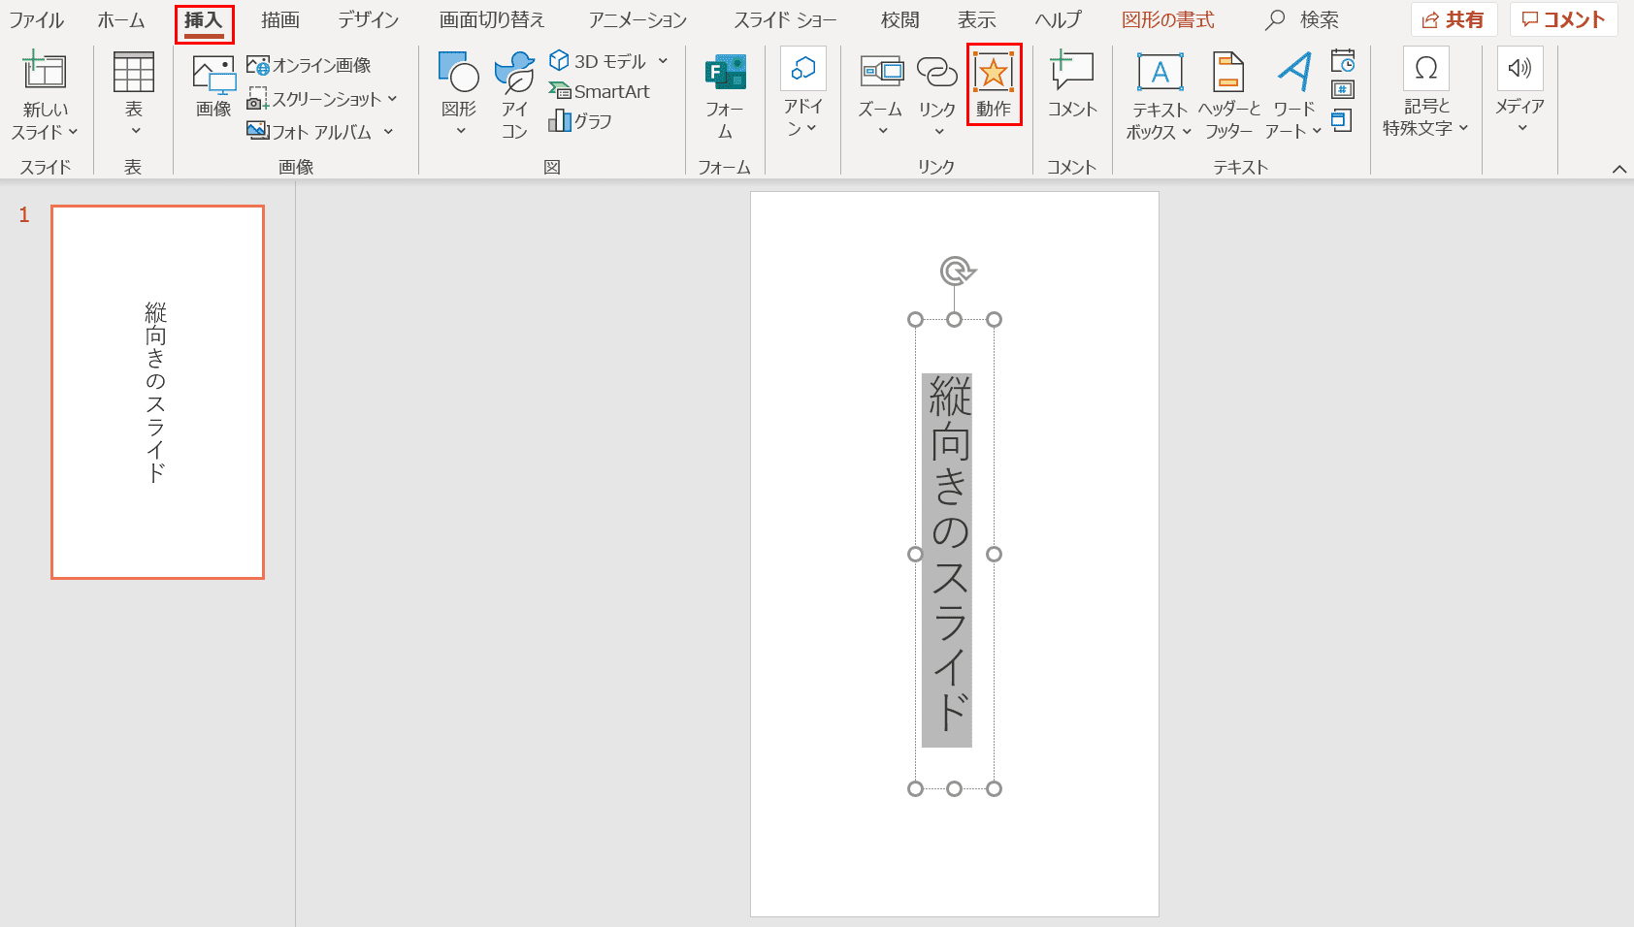Open the Shape Format (図形の書式) tab
1634x927 pixels.
[1168, 20]
